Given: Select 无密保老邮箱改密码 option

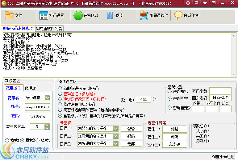Looking at the screenshot, I should tap(60, 110).
